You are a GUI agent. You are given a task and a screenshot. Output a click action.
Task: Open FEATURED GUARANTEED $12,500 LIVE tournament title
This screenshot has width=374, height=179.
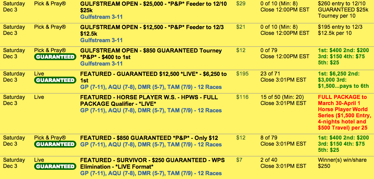click(x=153, y=77)
